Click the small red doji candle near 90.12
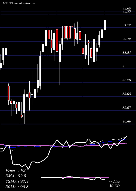136x191 pixels. point(88,42)
